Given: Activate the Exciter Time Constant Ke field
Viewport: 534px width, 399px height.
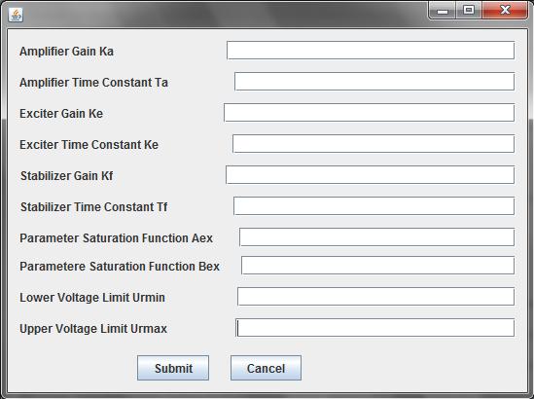Looking at the screenshot, I should tap(374, 144).
